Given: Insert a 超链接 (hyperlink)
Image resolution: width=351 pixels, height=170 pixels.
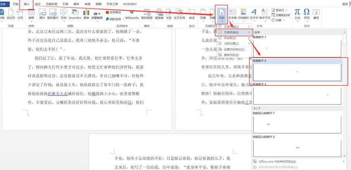Looking at the screenshot, I should pos(159,14).
